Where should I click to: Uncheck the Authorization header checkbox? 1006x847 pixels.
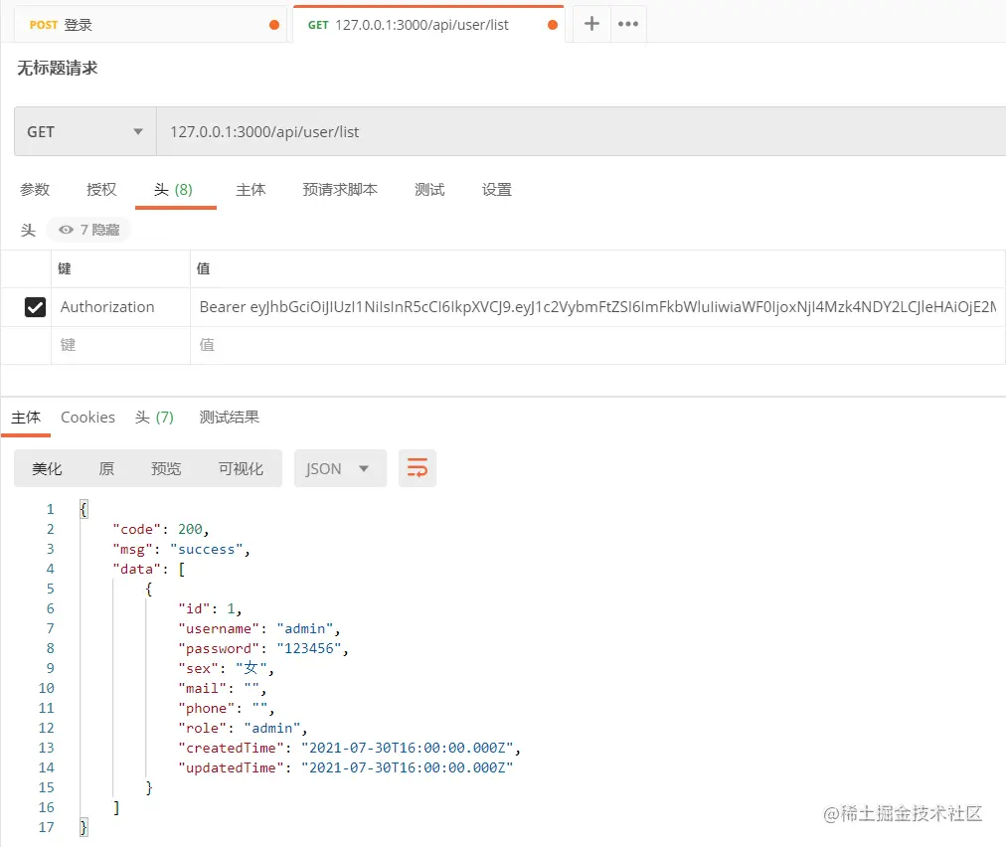tap(35, 307)
